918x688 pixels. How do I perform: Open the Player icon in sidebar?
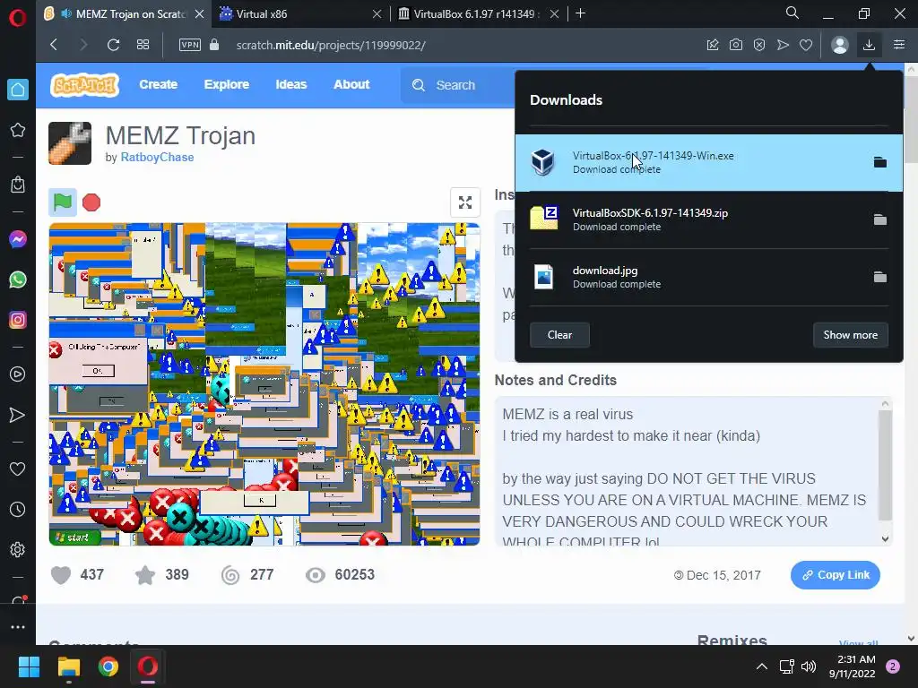pos(18,374)
